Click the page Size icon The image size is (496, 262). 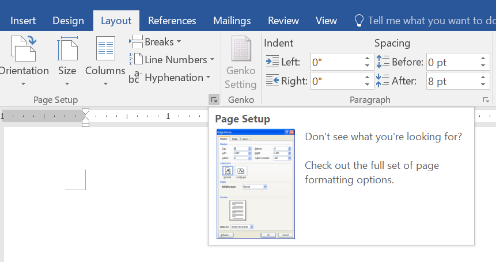[x=67, y=50]
